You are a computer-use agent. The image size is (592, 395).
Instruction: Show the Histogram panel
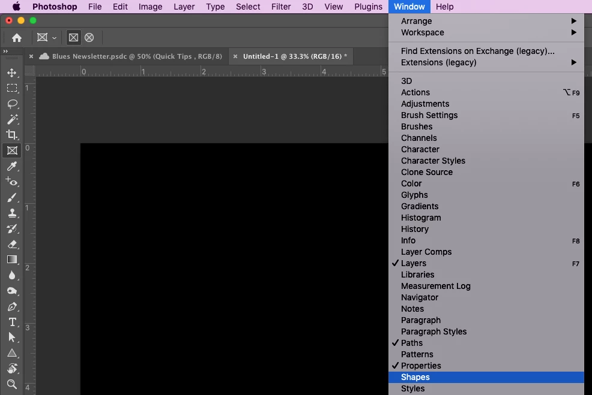pos(486,218)
